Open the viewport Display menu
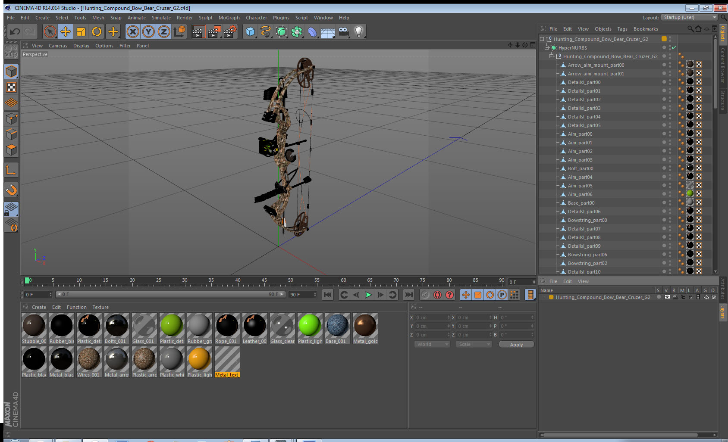Image resolution: width=728 pixels, height=442 pixels. coord(81,46)
